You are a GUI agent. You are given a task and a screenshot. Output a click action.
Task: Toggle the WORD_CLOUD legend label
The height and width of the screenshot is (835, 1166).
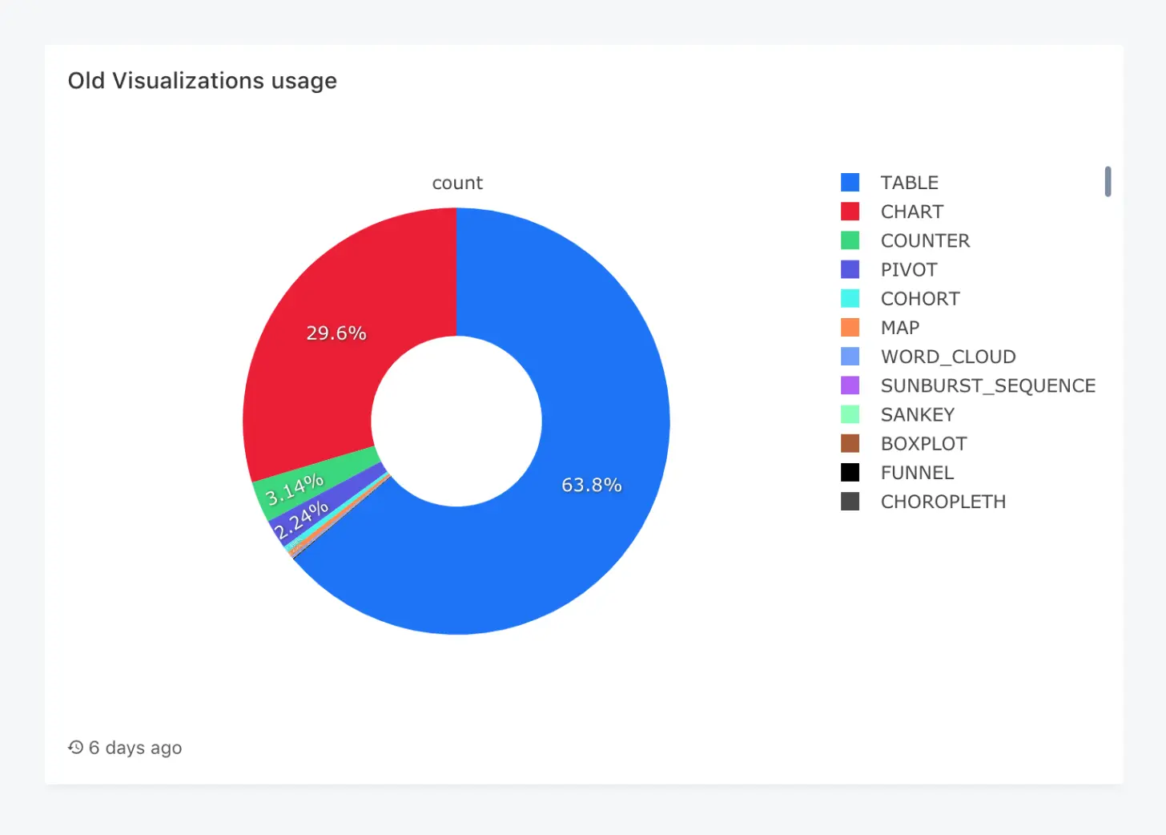(x=948, y=357)
